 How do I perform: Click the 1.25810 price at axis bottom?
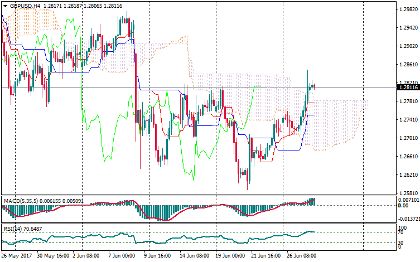tap(407, 193)
